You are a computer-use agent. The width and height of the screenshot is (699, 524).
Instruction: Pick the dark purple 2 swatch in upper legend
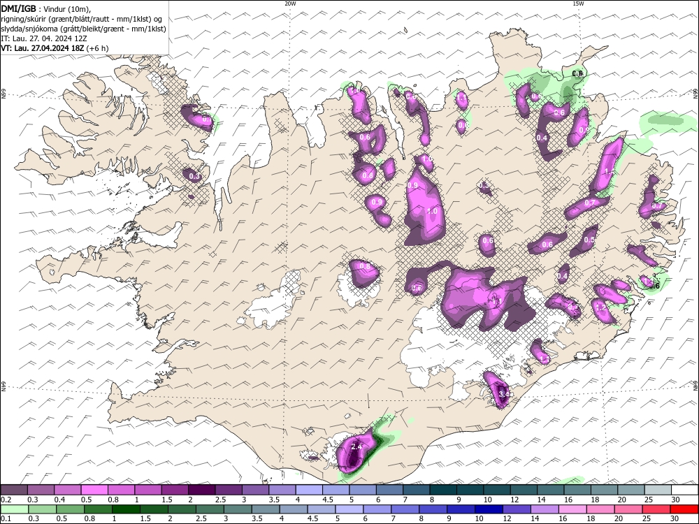coord(201,490)
